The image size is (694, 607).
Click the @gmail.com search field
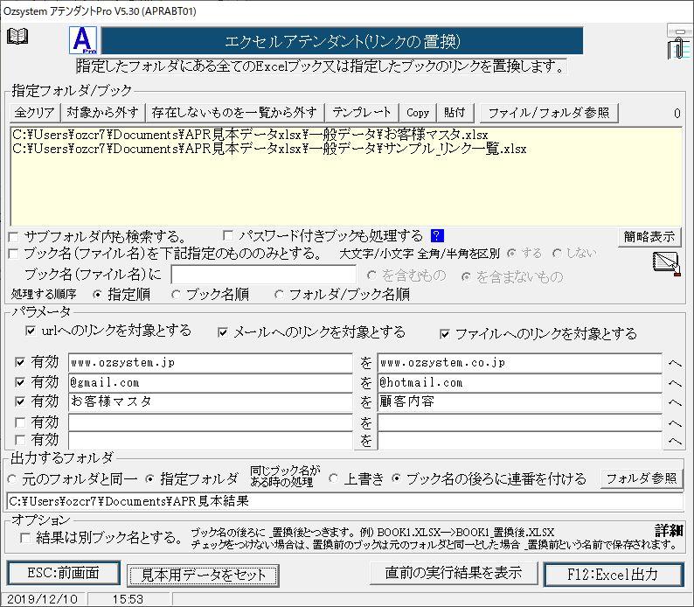211,382
